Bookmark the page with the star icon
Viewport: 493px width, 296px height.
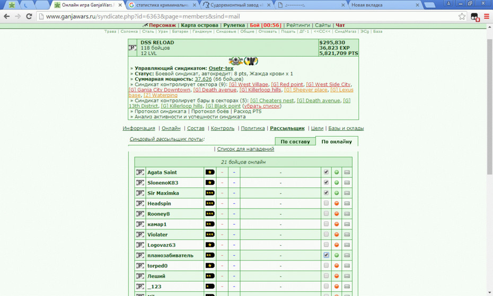coord(462,16)
